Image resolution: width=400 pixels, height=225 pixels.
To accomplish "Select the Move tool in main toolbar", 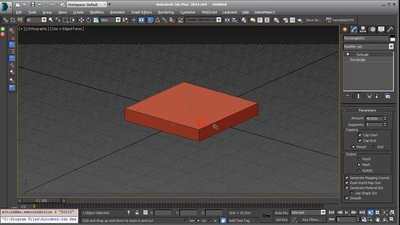I will 81,20.
